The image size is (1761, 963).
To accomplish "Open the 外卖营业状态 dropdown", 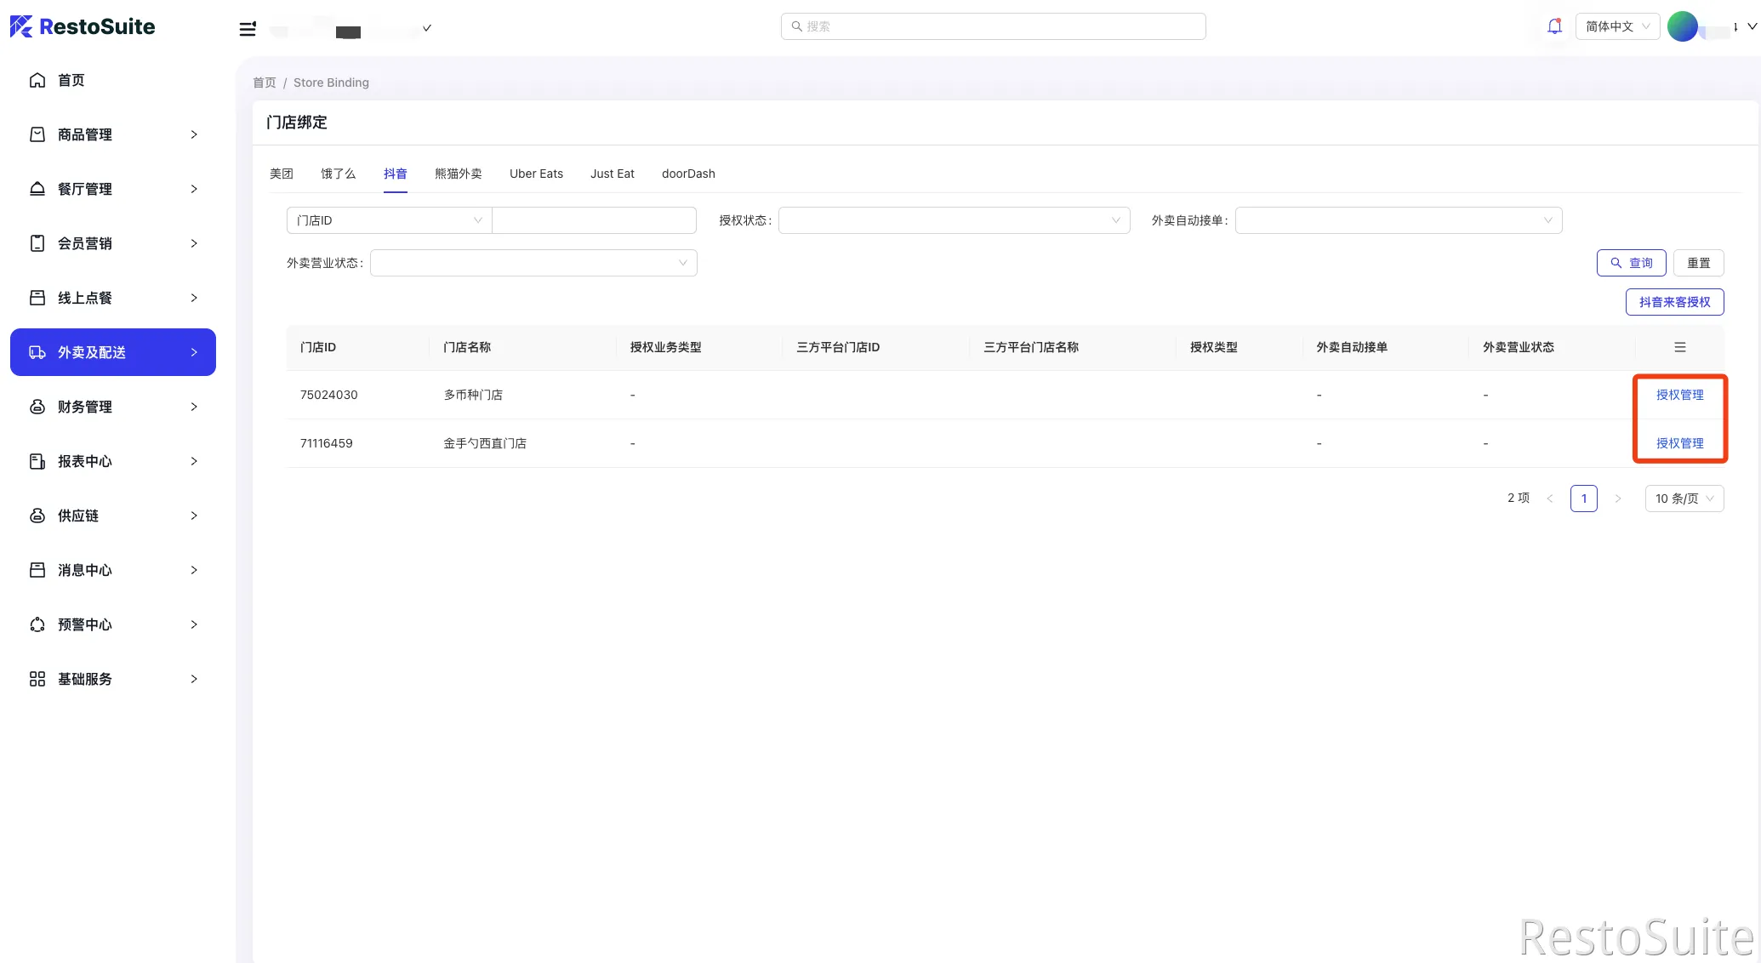I will click(x=533, y=263).
